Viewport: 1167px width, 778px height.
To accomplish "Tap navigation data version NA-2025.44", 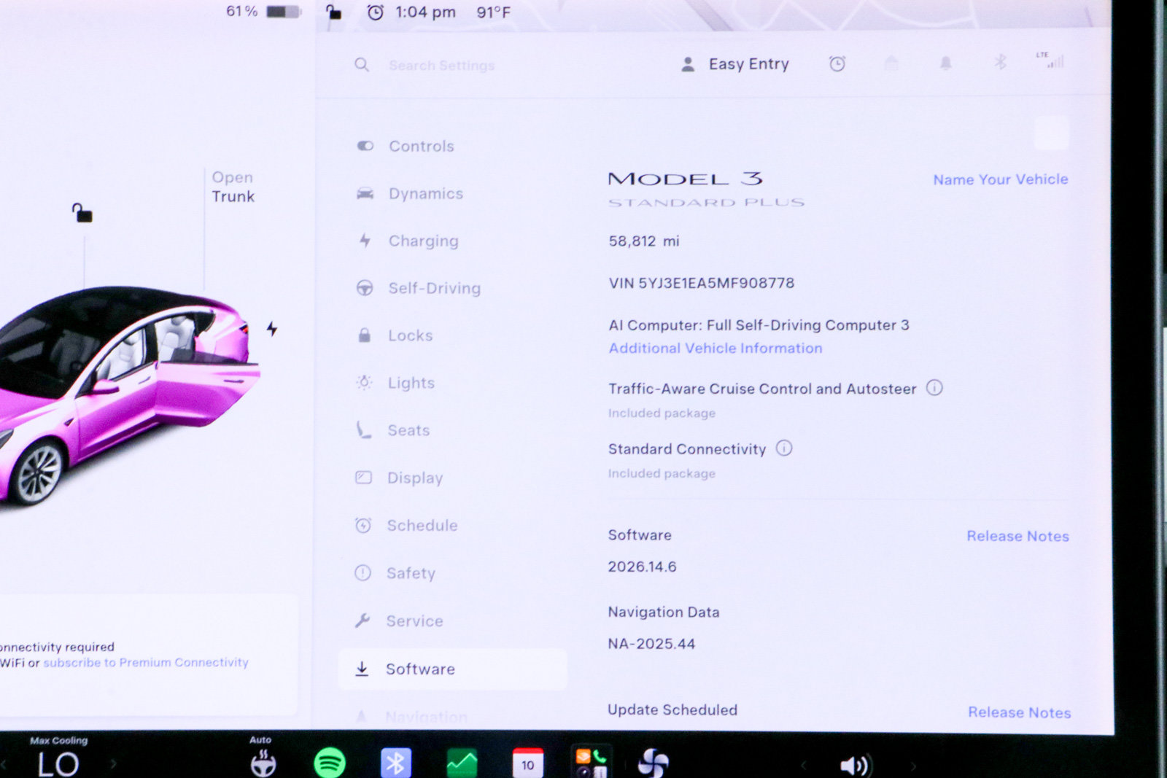I will tap(651, 644).
